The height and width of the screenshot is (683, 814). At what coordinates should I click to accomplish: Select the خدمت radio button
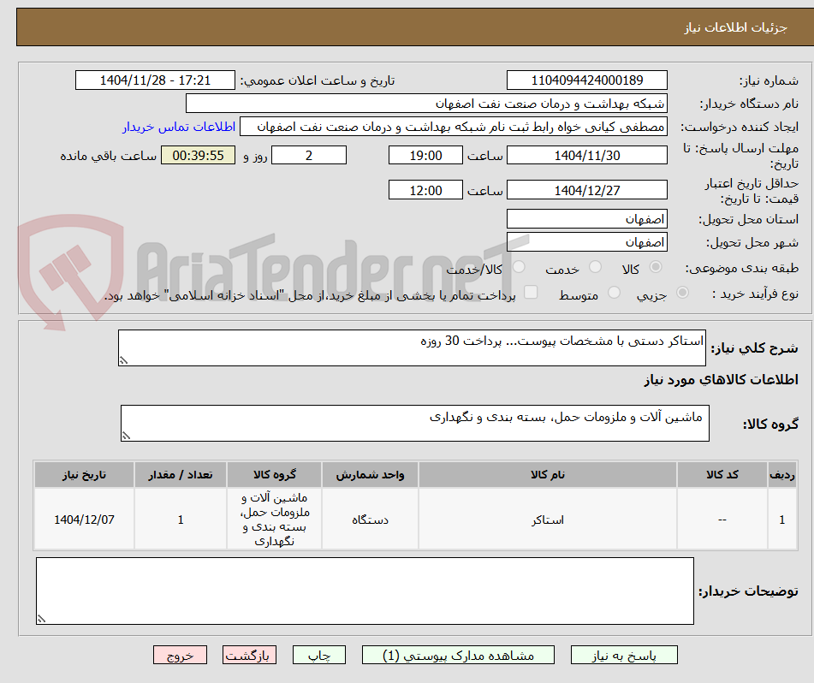(x=595, y=267)
